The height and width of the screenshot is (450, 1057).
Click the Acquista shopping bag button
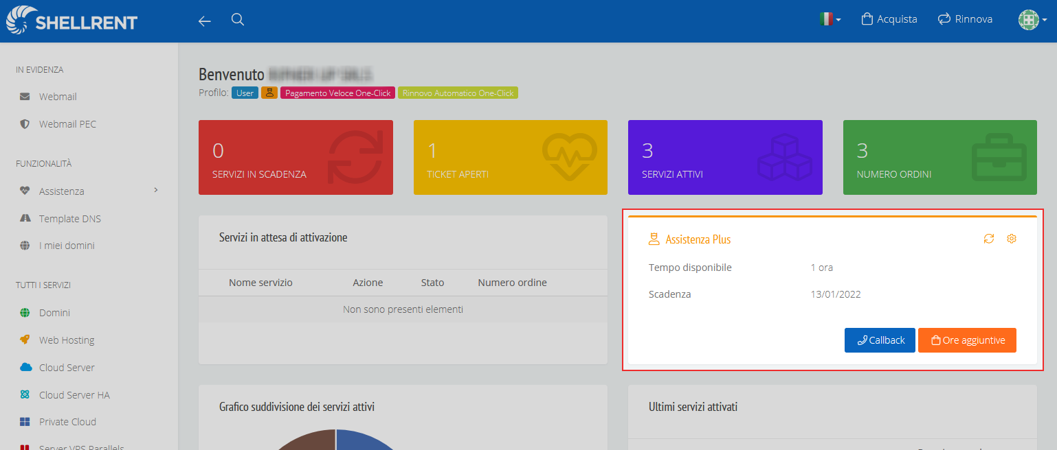(889, 19)
